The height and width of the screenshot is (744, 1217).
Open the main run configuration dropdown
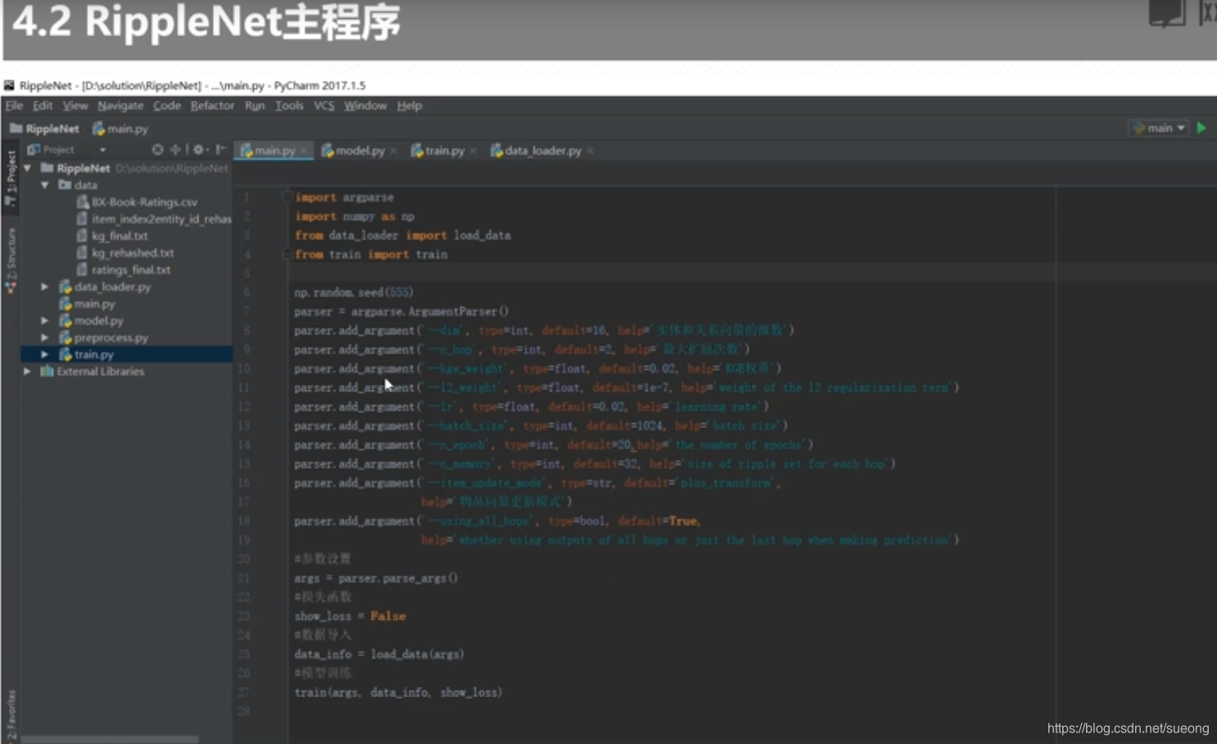click(x=1159, y=128)
